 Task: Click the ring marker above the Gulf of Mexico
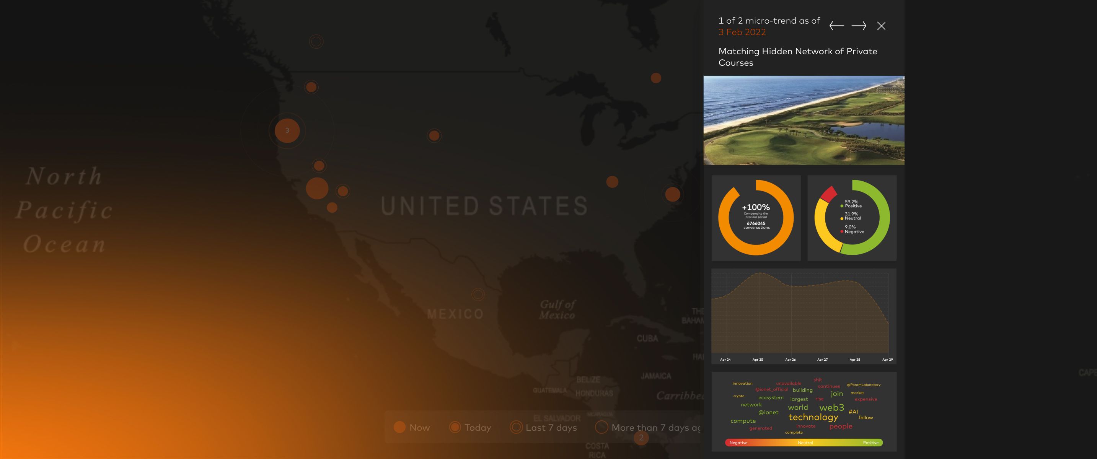pos(478,294)
